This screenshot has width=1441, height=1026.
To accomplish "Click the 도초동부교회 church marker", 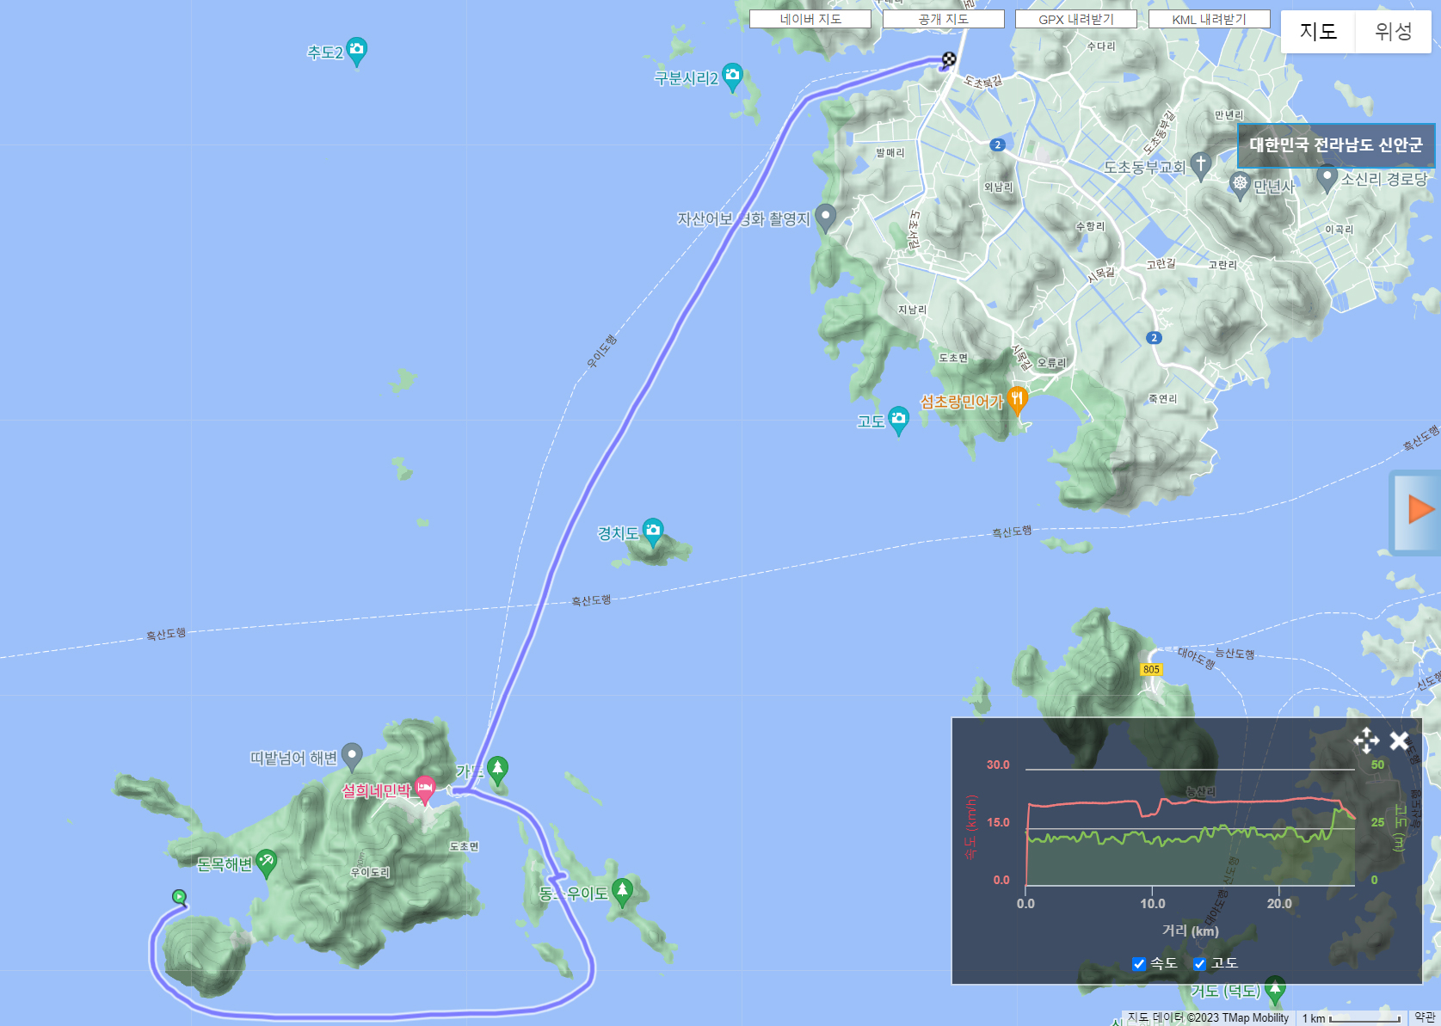I will coord(1201,165).
